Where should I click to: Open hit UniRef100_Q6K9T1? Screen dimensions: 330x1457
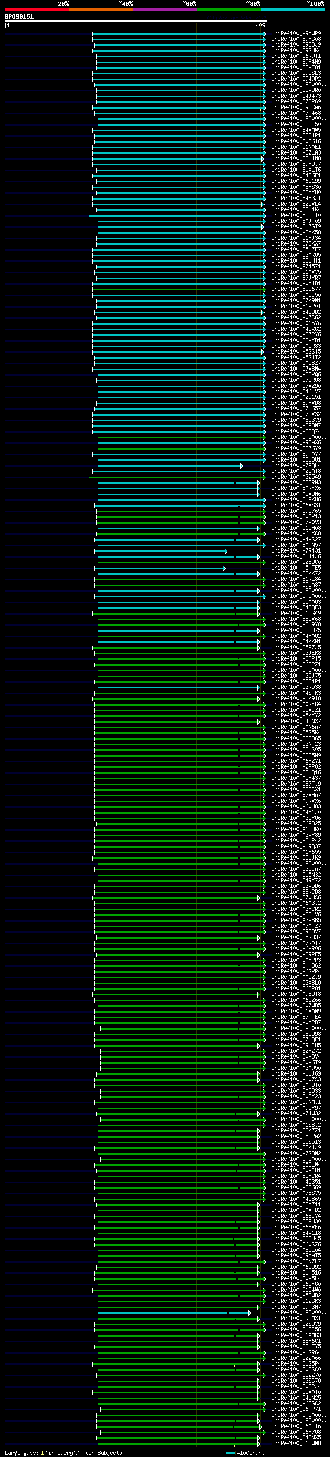point(295,56)
